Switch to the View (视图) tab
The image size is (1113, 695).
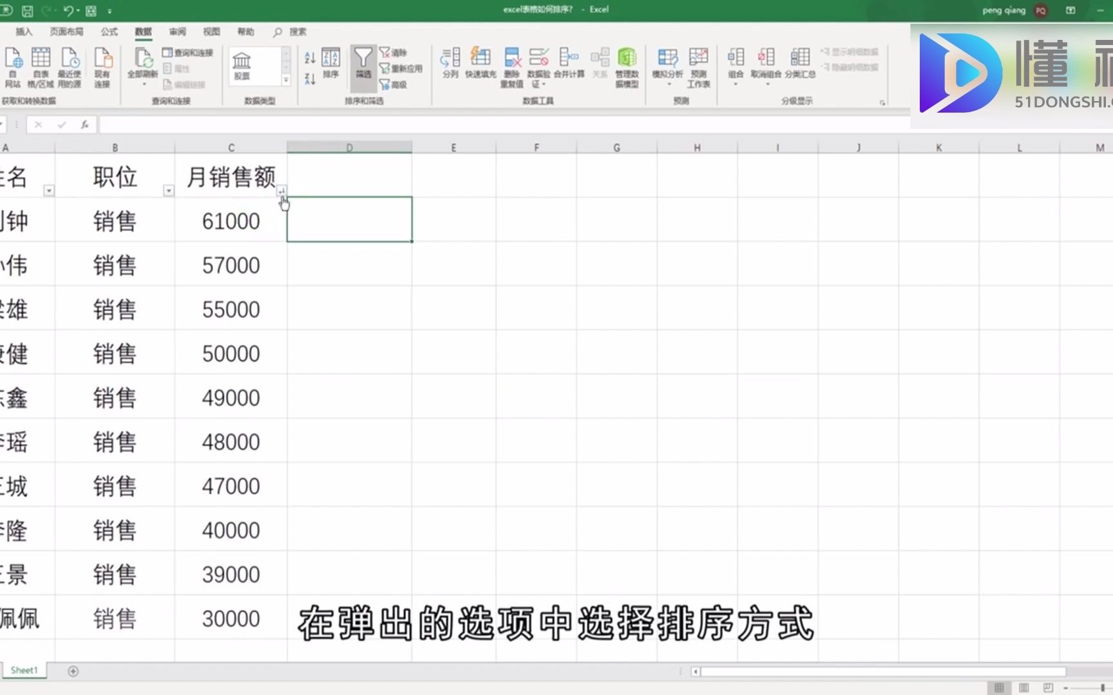(211, 32)
